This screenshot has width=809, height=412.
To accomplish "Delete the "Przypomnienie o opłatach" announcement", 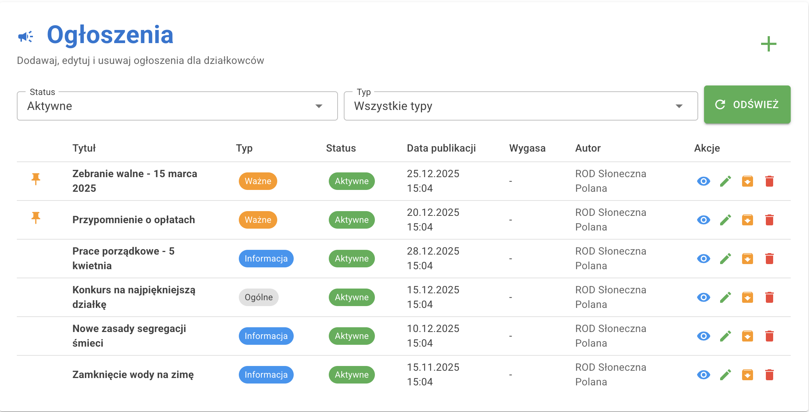I will click(770, 220).
